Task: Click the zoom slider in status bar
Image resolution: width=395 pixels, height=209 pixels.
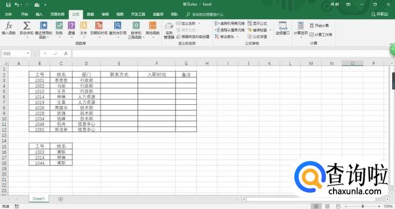Action: [x=363, y=206]
